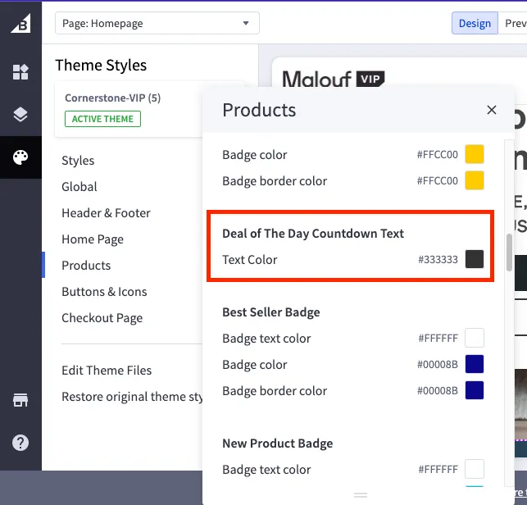Open the yellow Badge border color swatch
The height and width of the screenshot is (505, 527).
coord(475,181)
